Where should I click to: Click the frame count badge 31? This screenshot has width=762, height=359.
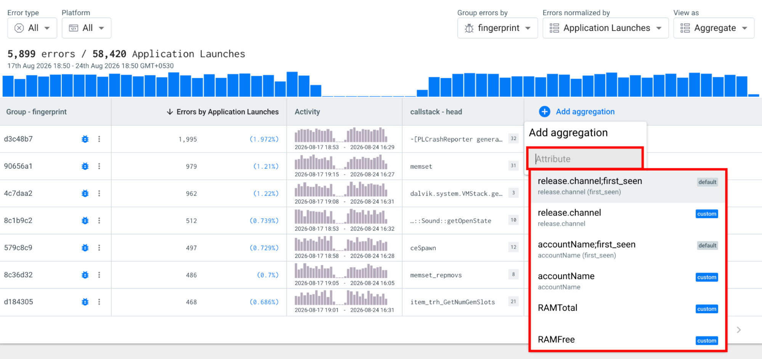point(513,166)
